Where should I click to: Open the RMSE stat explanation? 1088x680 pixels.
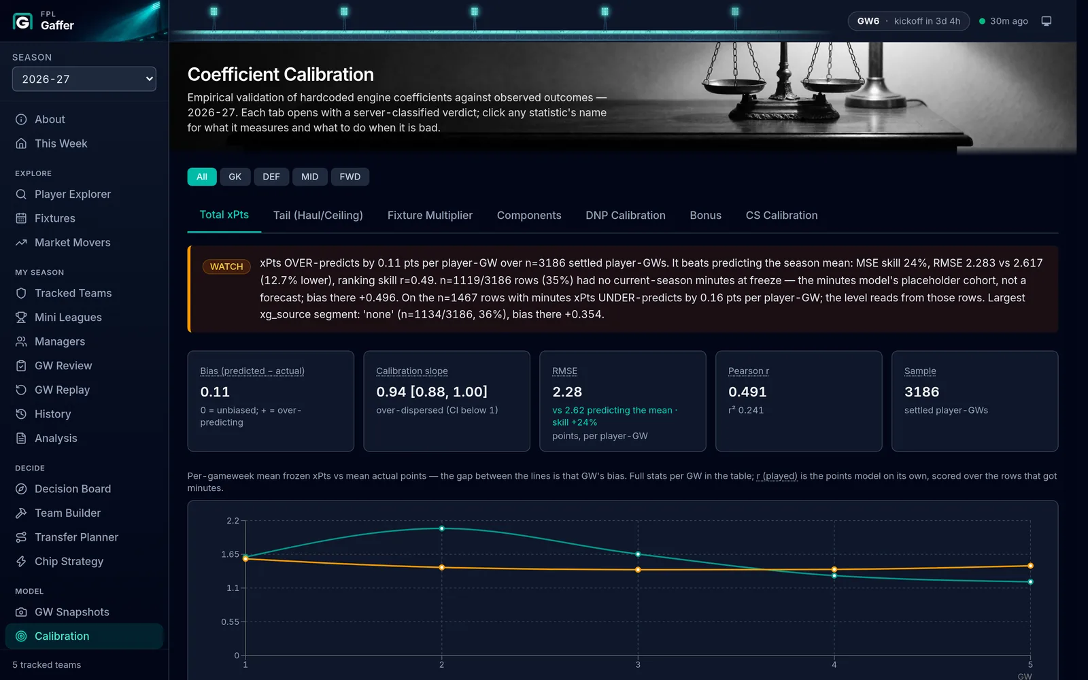pos(564,371)
